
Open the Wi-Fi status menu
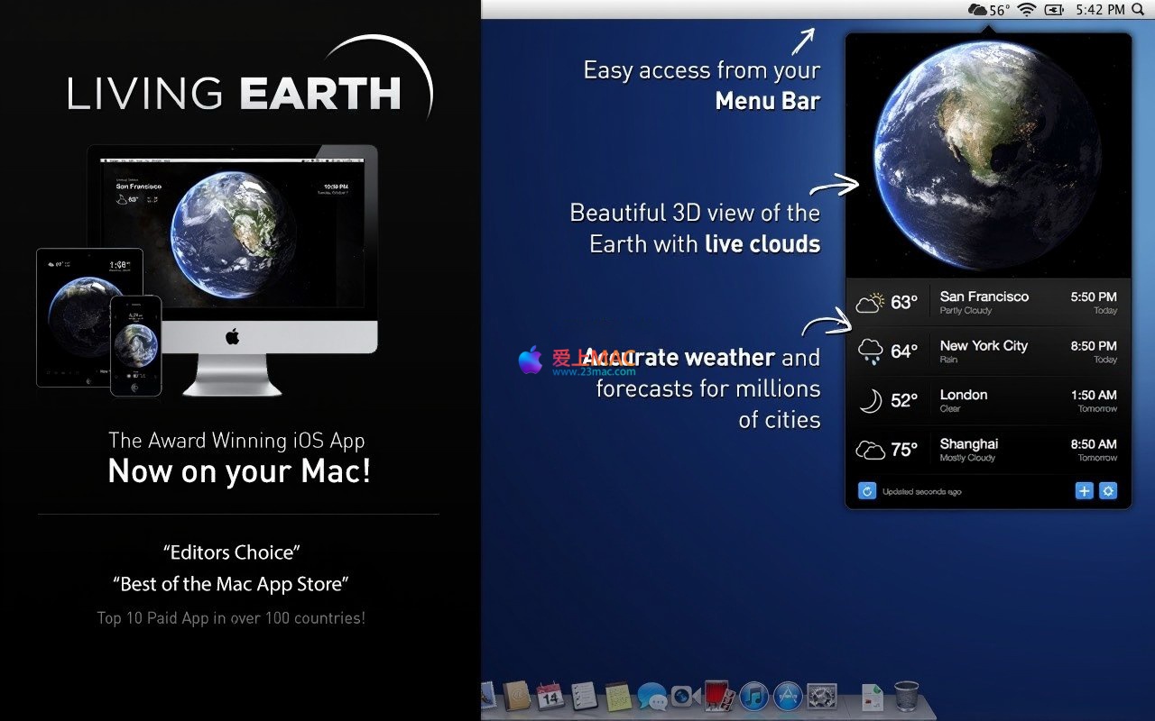[x=1026, y=10]
